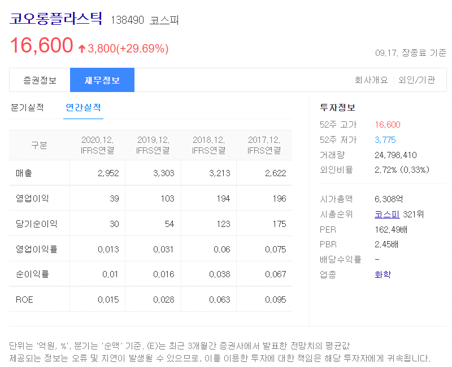Click the 구분 header cell
The image size is (452, 367).
tap(39, 145)
